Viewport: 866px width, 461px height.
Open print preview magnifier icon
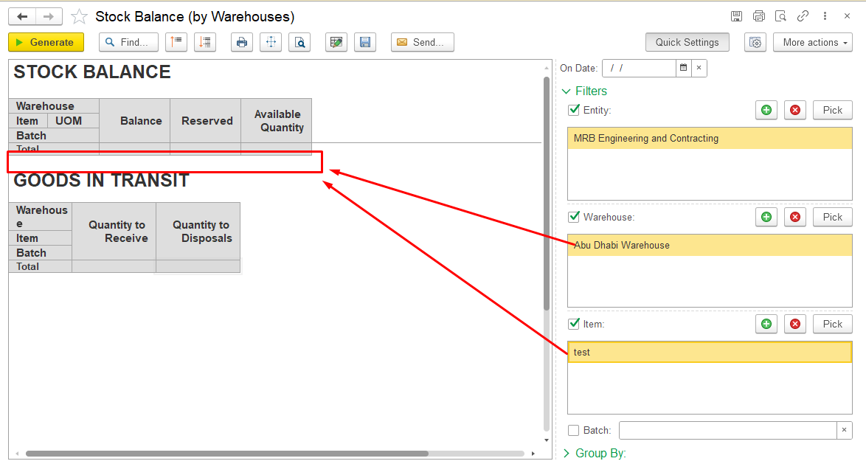point(299,43)
